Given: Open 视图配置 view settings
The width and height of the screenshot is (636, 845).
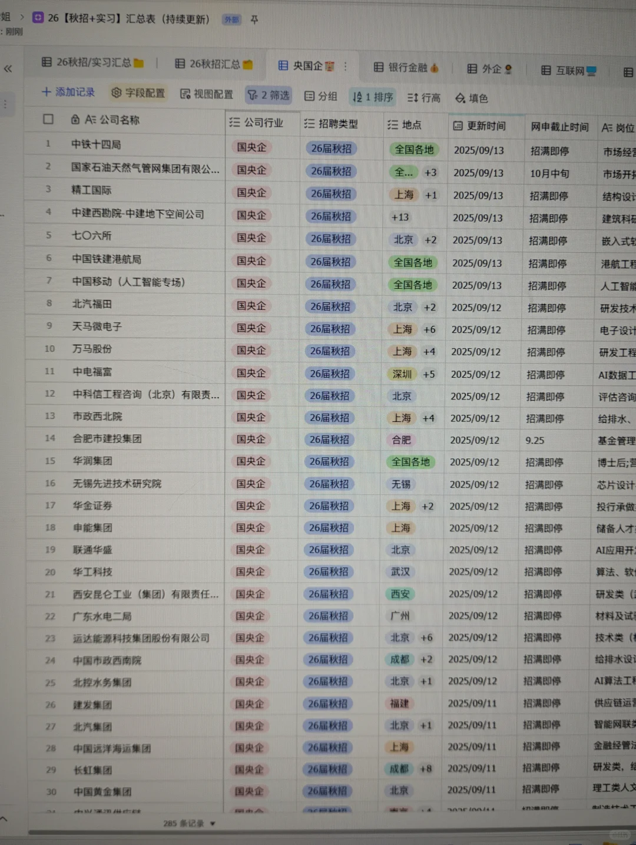Looking at the screenshot, I should point(207,94).
